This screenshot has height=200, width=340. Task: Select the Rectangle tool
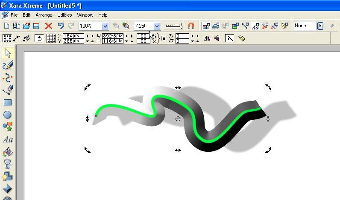tap(8, 102)
